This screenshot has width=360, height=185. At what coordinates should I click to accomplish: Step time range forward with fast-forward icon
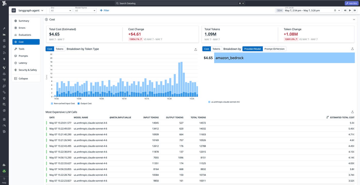(355, 11)
